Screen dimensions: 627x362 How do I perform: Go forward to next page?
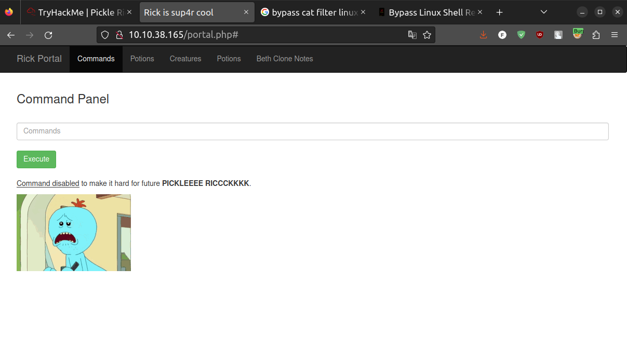point(30,35)
